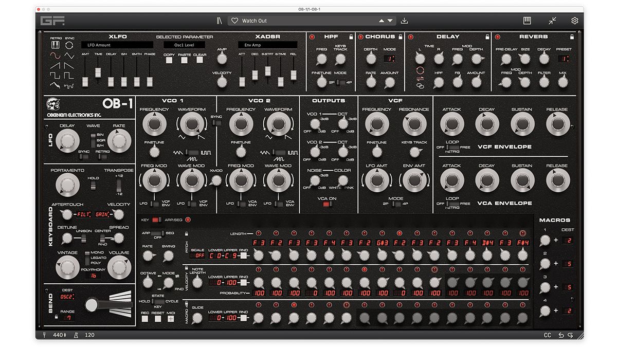The image size is (617, 347).
Task: Select the ramp-up saw XLFO shape
Action: (x=55, y=65)
